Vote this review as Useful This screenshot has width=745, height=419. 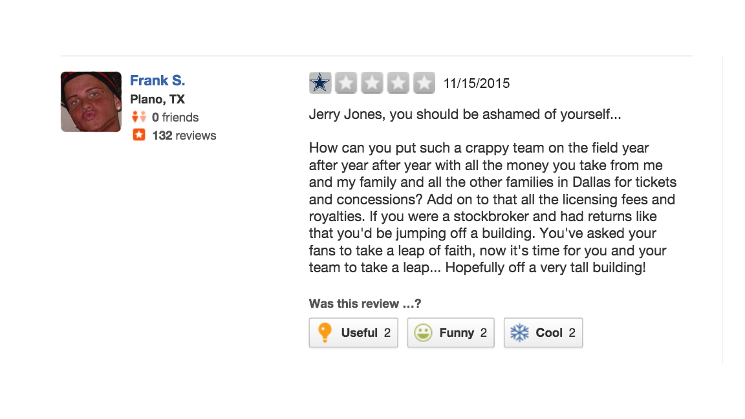pyautogui.click(x=353, y=333)
